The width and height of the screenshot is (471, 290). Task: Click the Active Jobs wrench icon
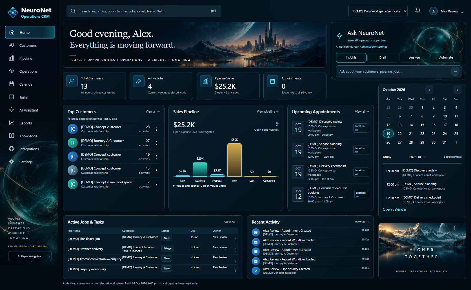point(139,81)
